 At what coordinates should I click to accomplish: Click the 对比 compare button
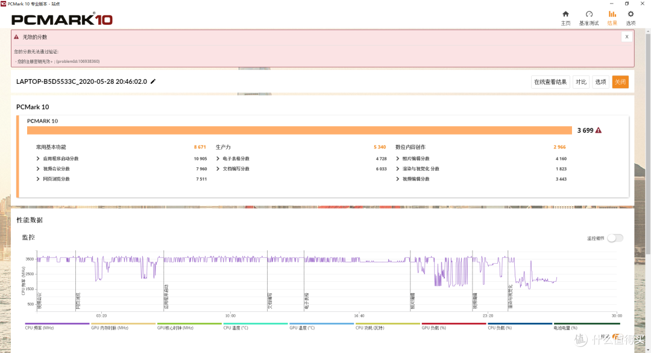pos(581,82)
